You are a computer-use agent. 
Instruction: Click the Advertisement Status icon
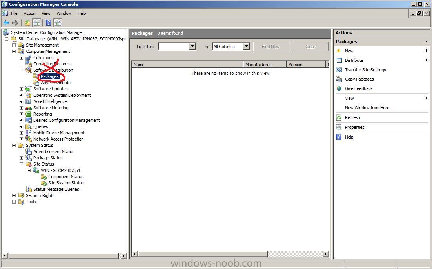coord(28,152)
